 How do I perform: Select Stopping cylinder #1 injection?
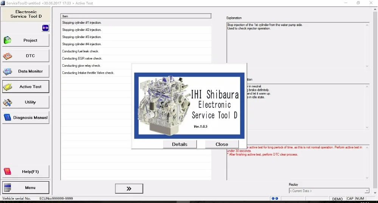136,23
